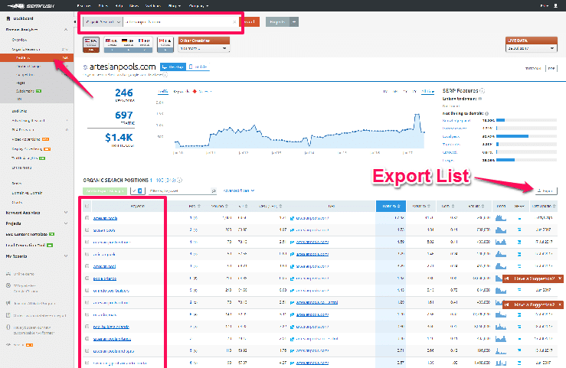
Task: Open the Organic Research search type dropdown
Action: [103, 22]
